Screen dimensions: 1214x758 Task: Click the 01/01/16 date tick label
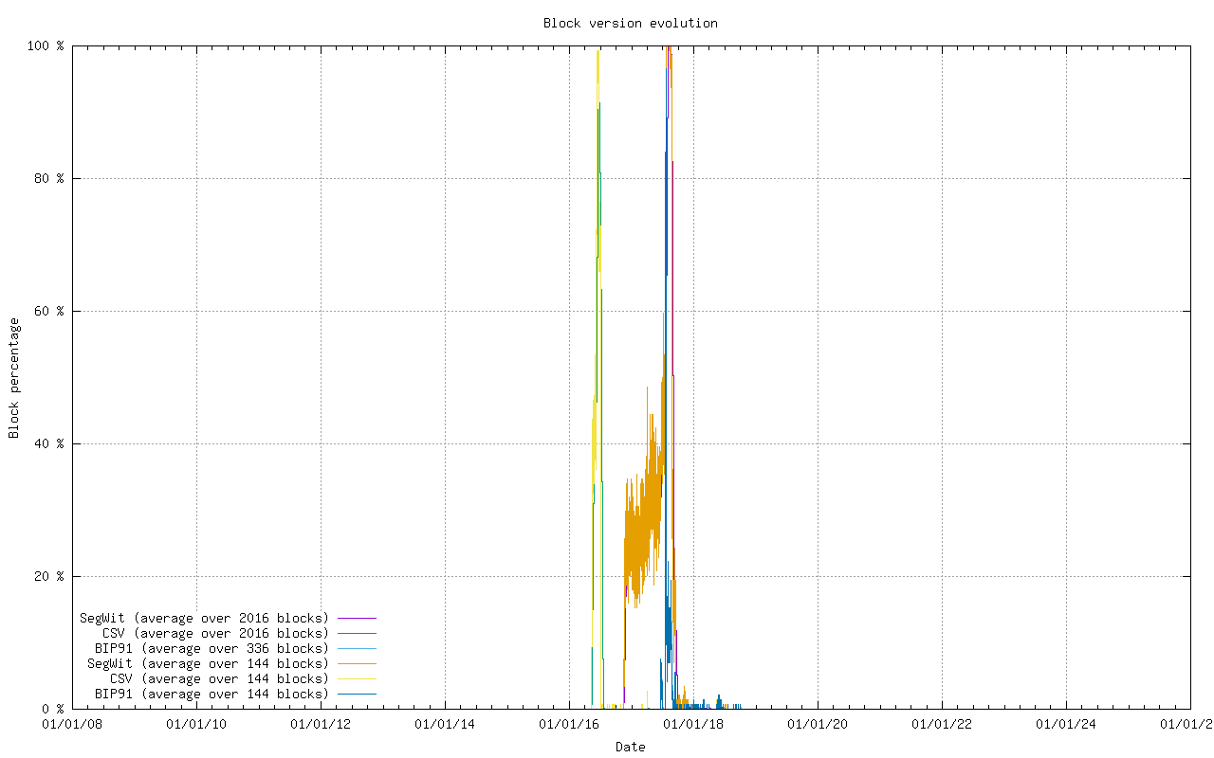[569, 725]
